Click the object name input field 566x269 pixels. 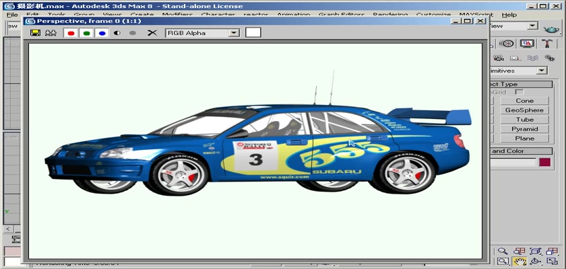[513, 162]
